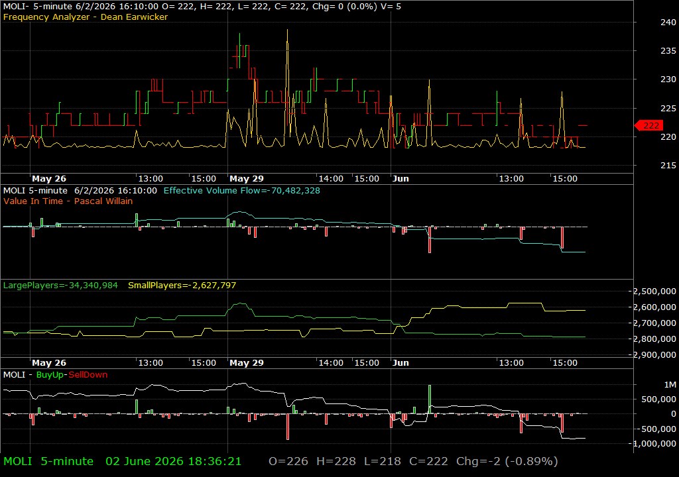Viewport: 679px width, 477px height.
Task: Click the 225 price axis label
Action: pyautogui.click(x=668, y=108)
